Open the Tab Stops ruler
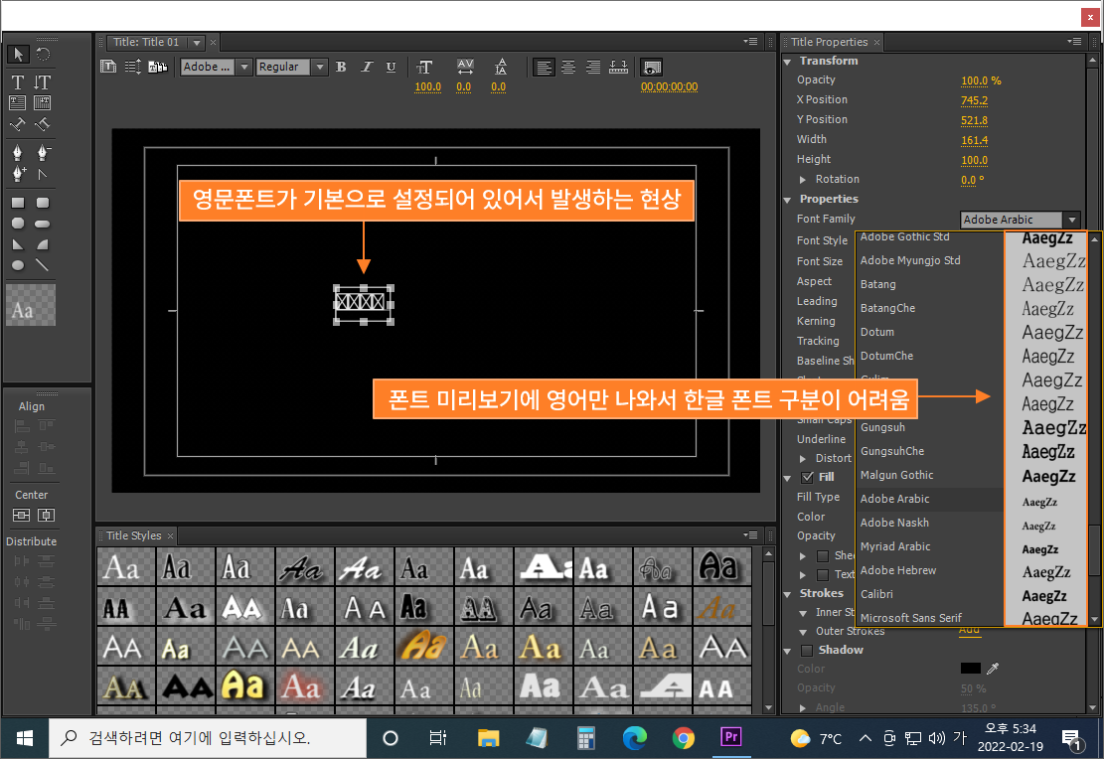1104x759 pixels. [618, 67]
